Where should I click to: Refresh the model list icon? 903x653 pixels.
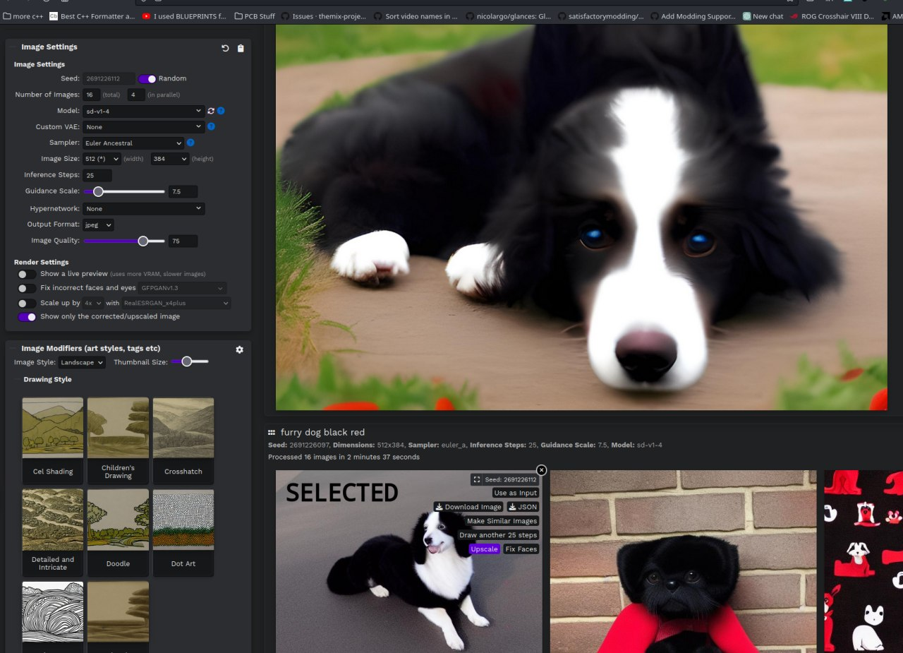(210, 111)
